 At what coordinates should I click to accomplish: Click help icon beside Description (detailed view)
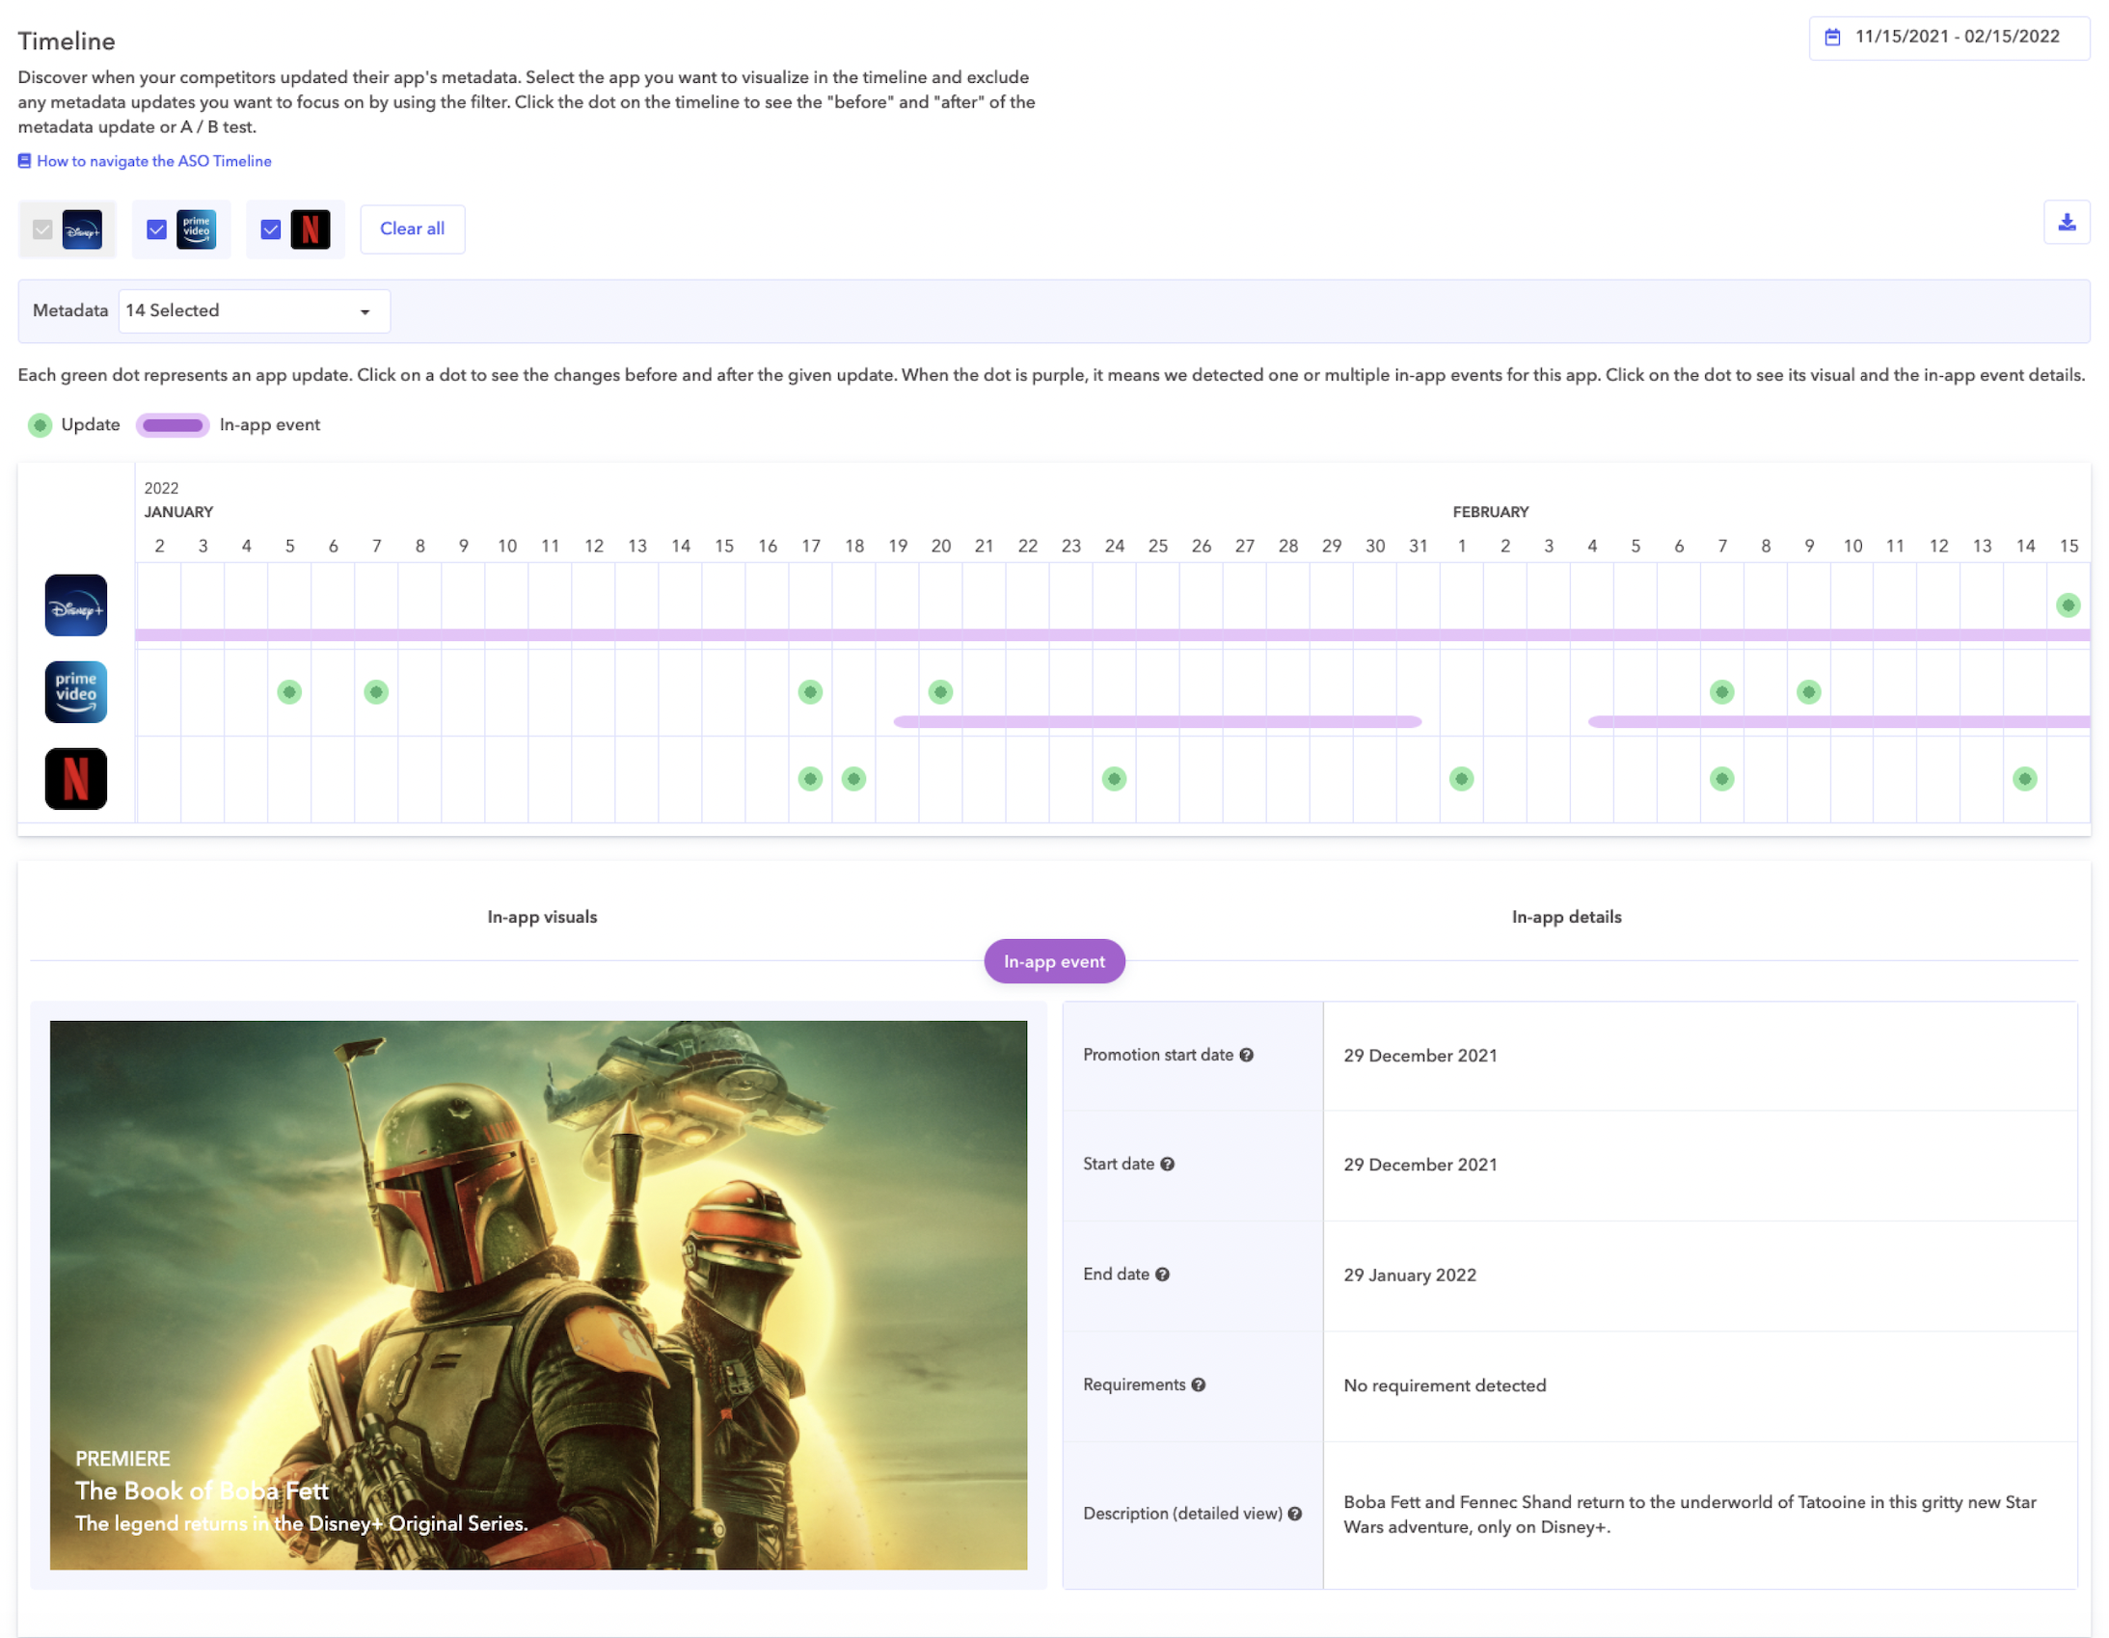point(1295,1514)
